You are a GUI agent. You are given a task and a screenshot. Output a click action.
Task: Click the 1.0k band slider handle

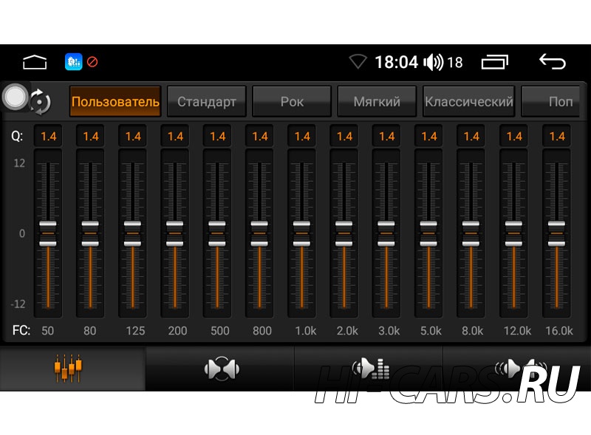(x=301, y=233)
